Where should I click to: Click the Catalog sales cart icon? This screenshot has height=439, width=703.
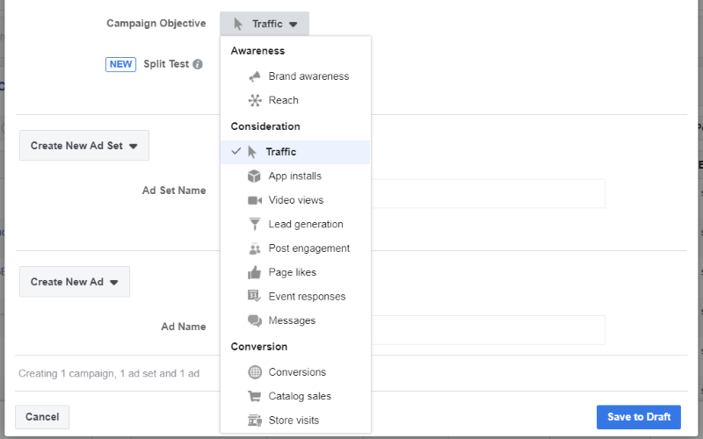click(x=254, y=396)
